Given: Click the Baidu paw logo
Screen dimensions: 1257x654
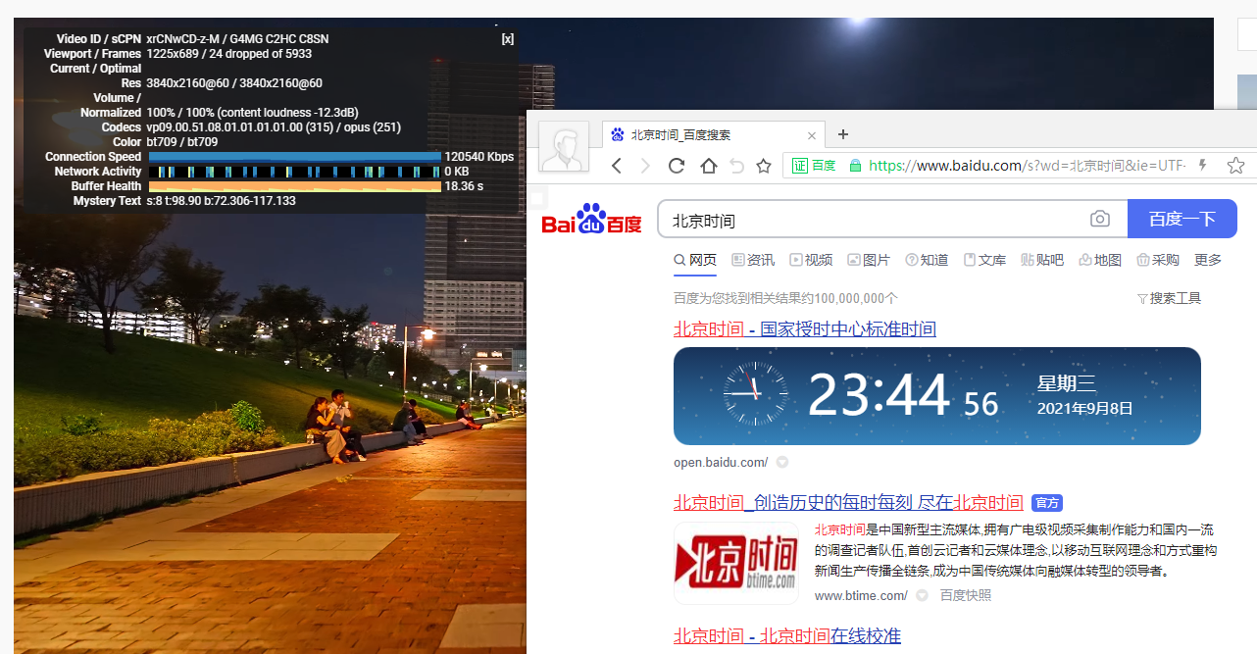Looking at the screenshot, I should point(592,220).
